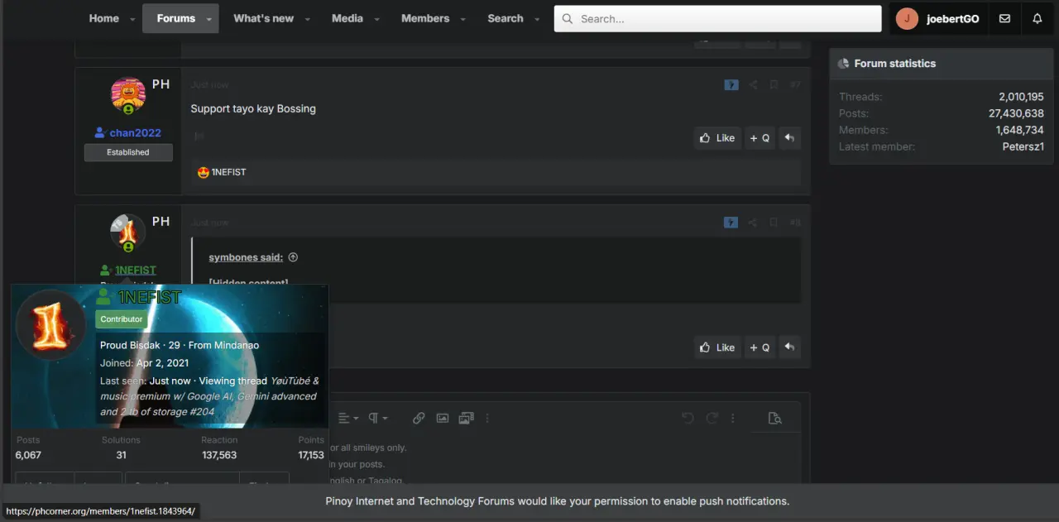The height and width of the screenshot is (522, 1059).
Task: Expand the What's new menu arrow
Action: point(307,19)
